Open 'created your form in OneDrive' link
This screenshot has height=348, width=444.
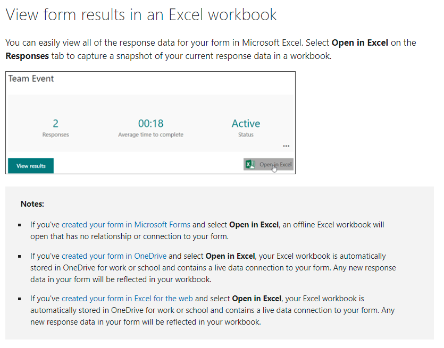(114, 256)
